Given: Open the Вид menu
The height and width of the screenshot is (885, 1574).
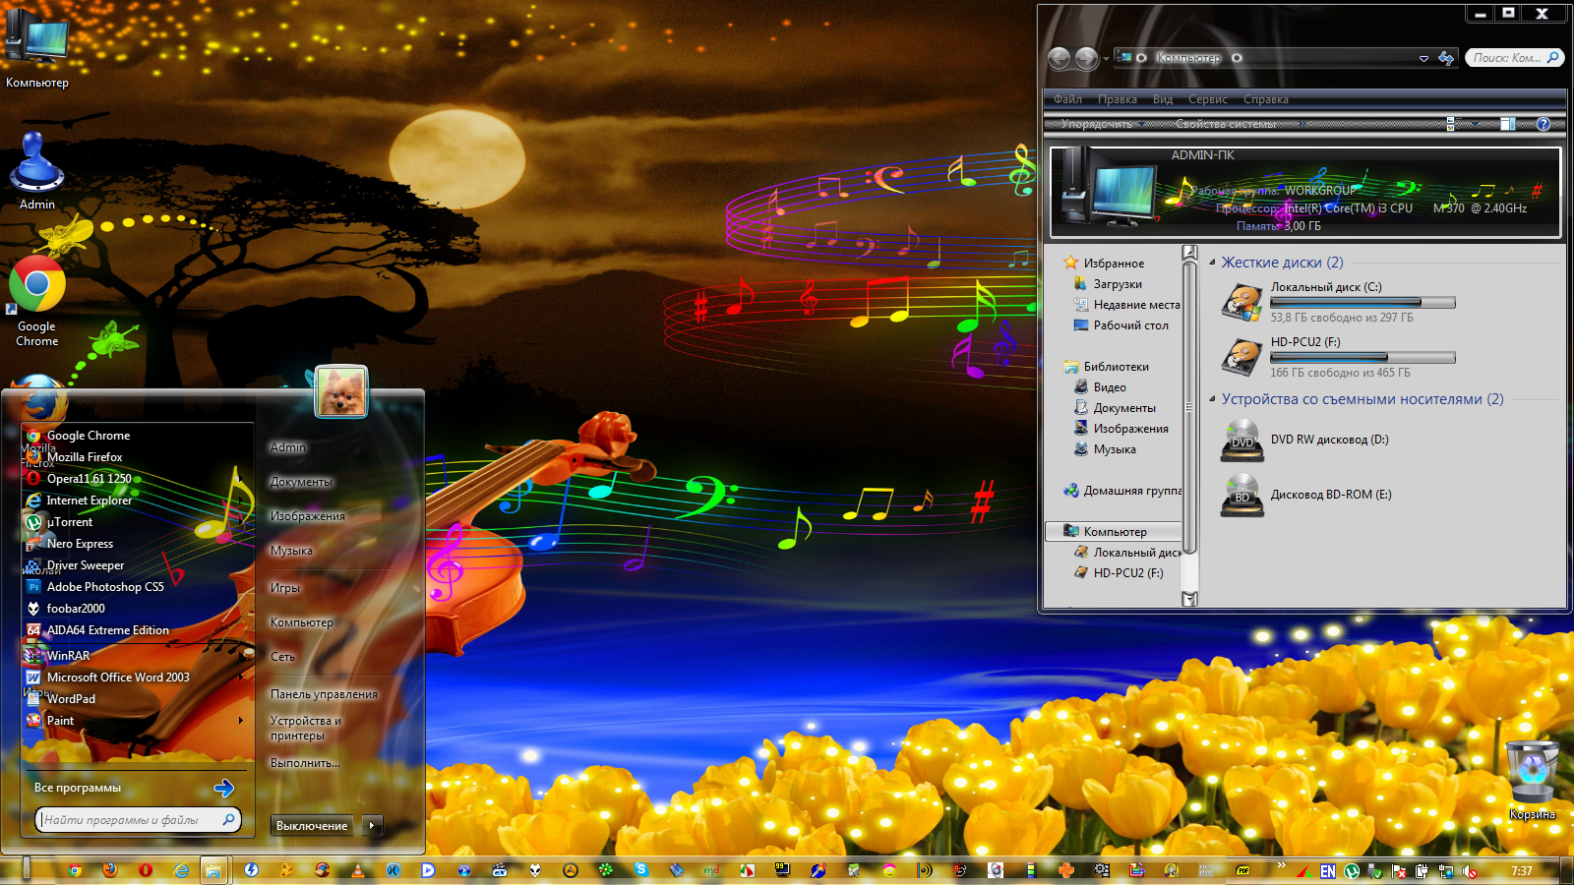Looking at the screenshot, I should (x=1163, y=99).
